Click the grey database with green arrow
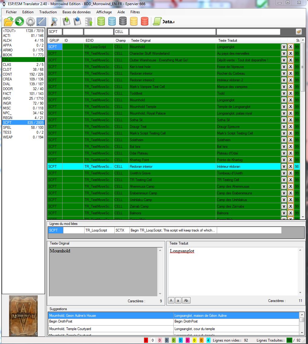The width and height of the screenshot is (308, 344). point(88,21)
